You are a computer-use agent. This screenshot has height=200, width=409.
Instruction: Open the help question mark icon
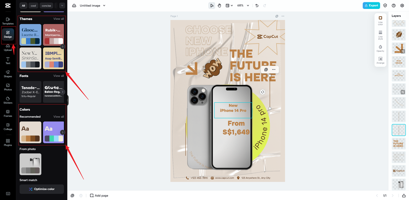tap(394, 5)
